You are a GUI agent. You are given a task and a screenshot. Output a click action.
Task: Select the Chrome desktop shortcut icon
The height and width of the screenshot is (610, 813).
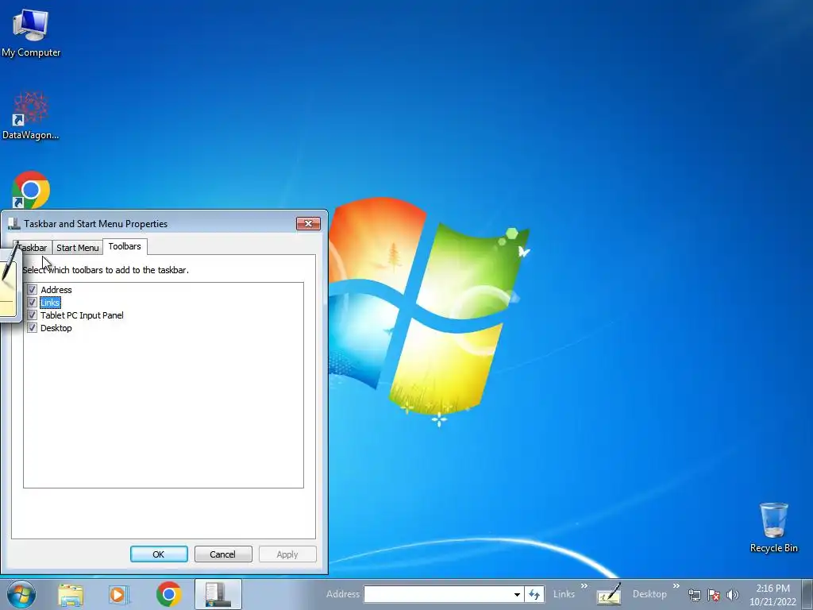pos(31,189)
